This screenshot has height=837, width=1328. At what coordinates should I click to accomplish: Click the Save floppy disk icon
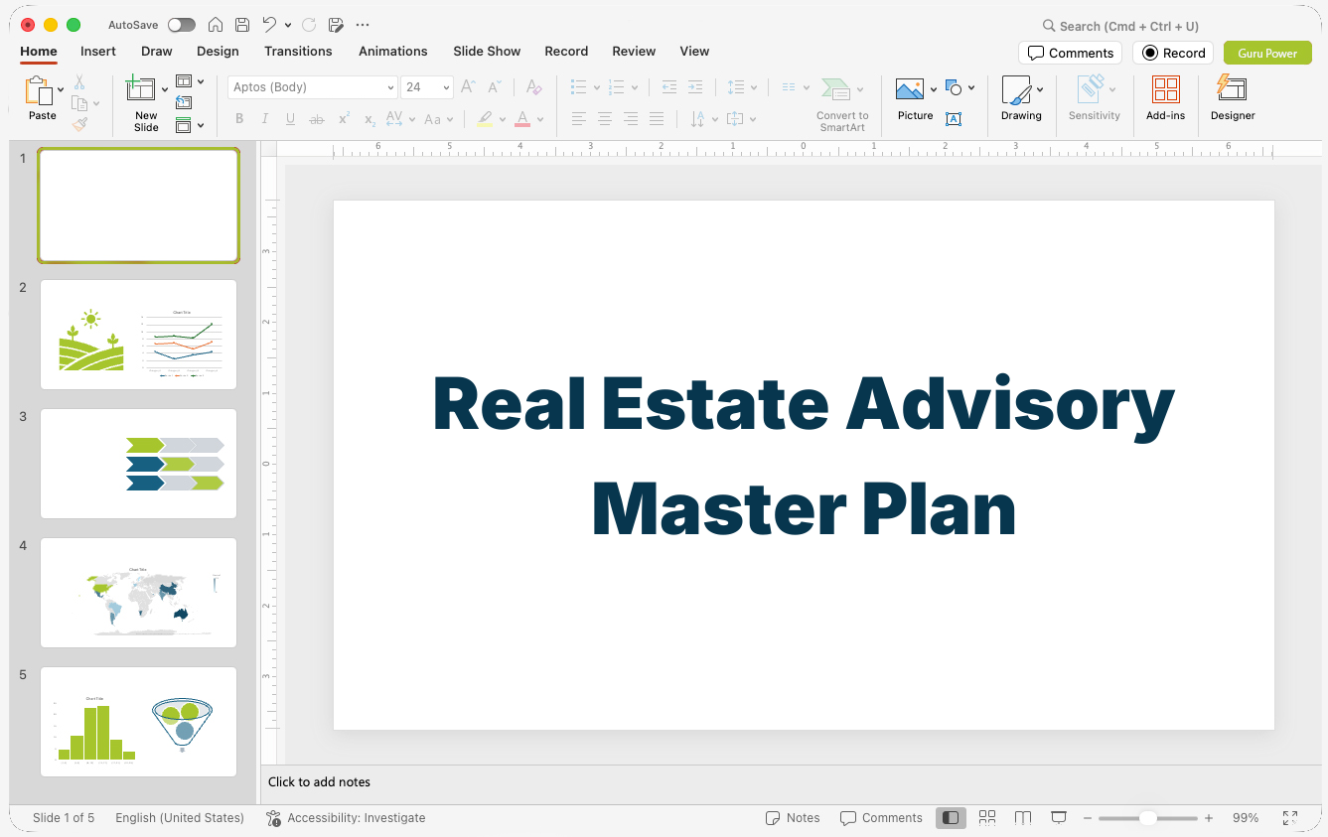242,25
